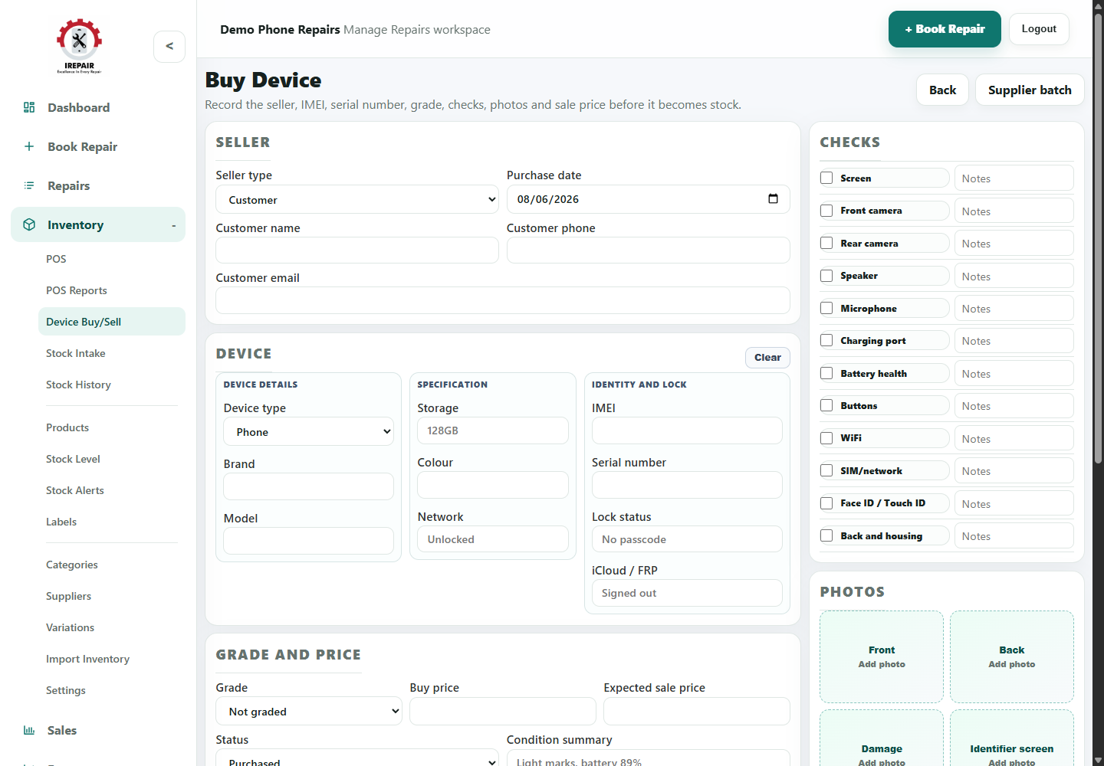Open the Device type dropdown
This screenshot has width=1104, height=766.
pos(308,431)
